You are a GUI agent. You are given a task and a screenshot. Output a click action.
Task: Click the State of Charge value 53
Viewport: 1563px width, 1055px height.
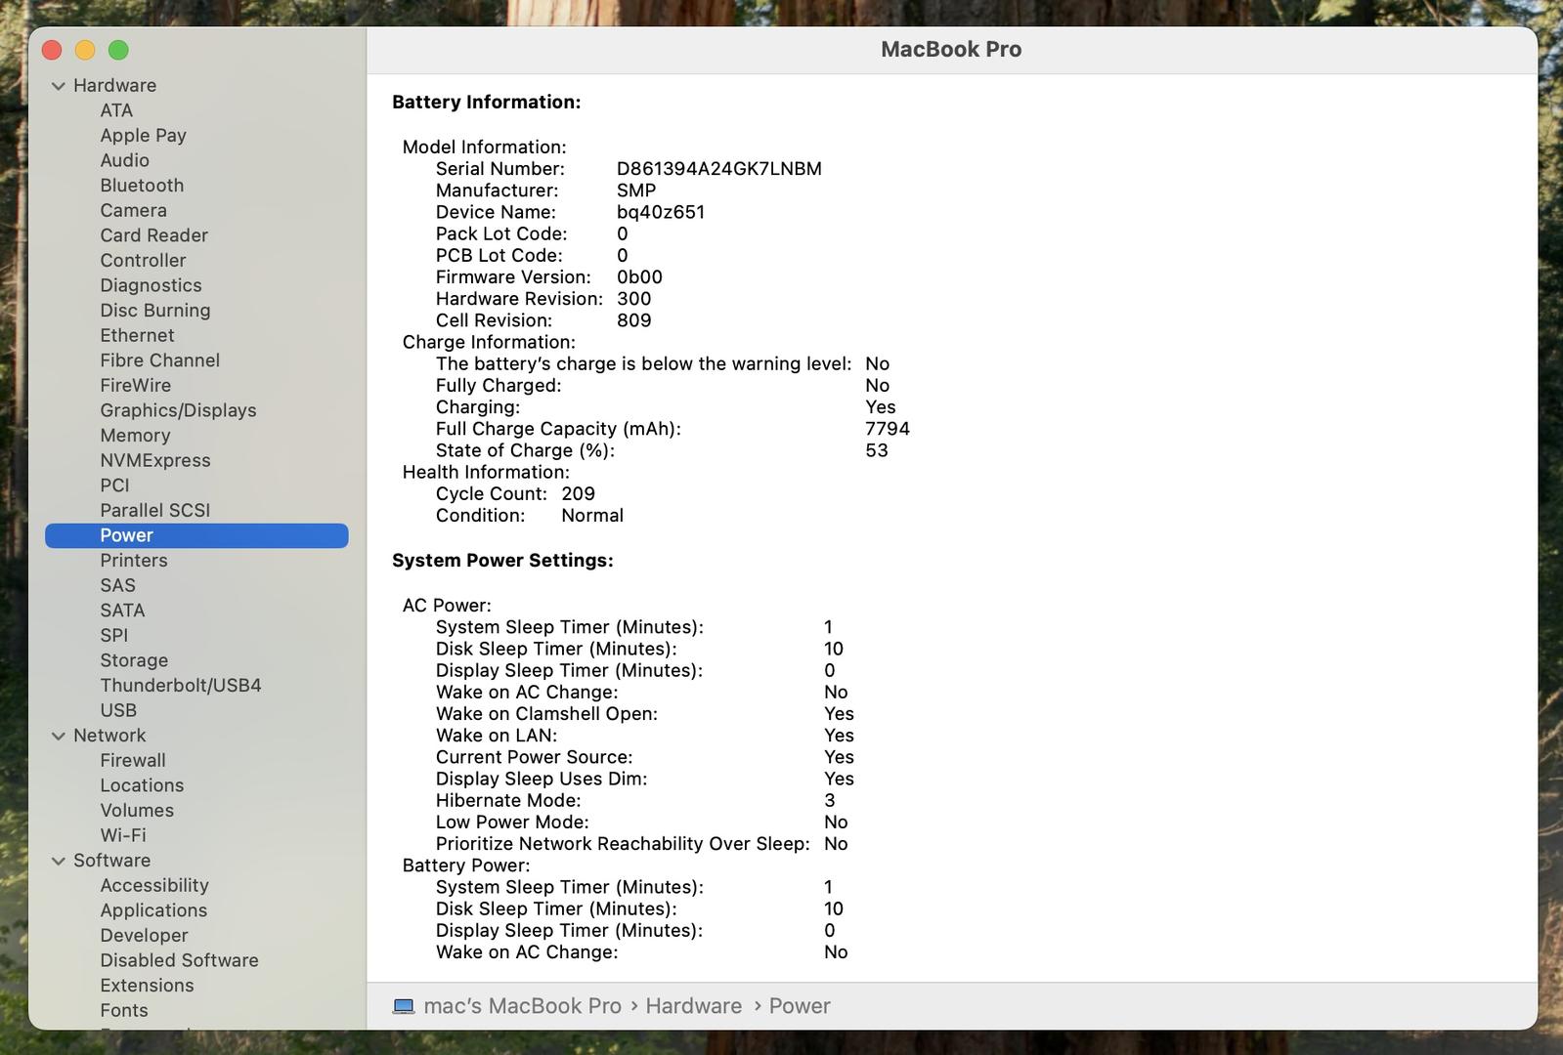[877, 450]
